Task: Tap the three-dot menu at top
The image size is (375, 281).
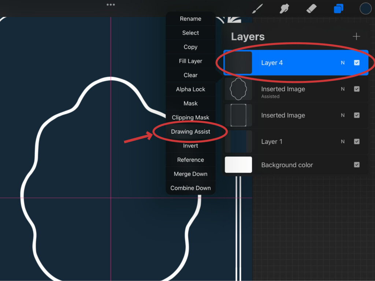Action: coord(111,5)
